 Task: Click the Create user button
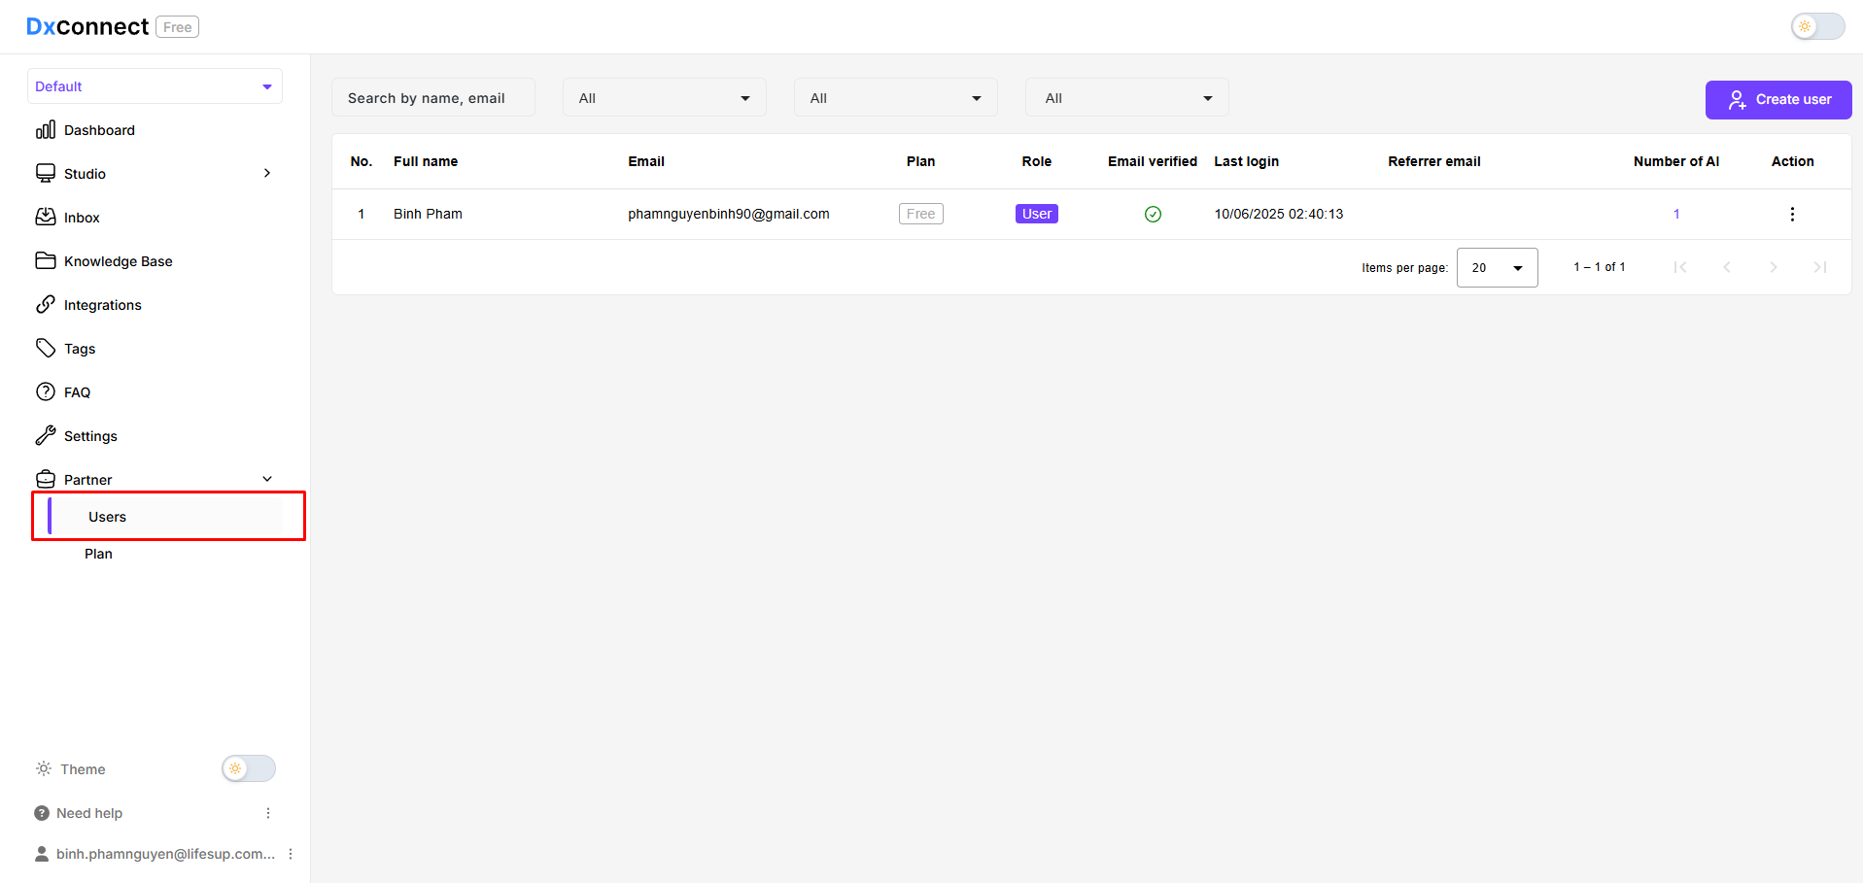tap(1777, 99)
